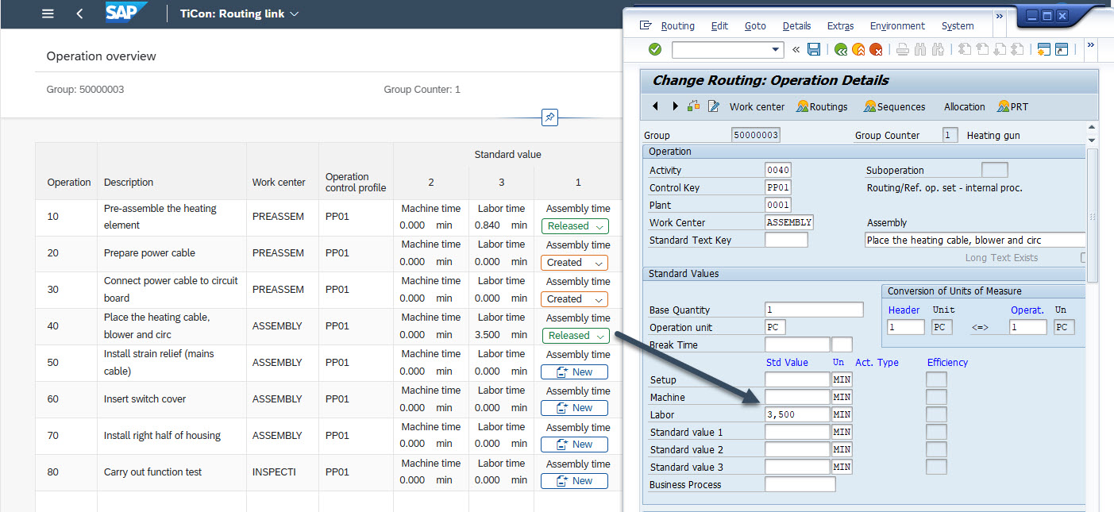Click the green Enter checkmark icon

click(655, 49)
